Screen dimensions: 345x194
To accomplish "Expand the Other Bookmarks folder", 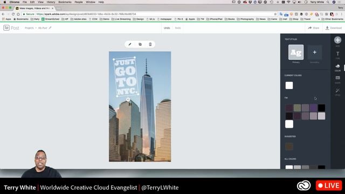I will [332, 19].
